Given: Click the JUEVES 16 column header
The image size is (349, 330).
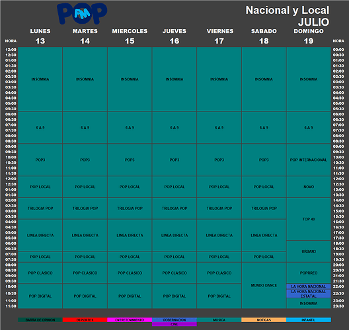Looking at the screenshot, I should click(174, 36).
